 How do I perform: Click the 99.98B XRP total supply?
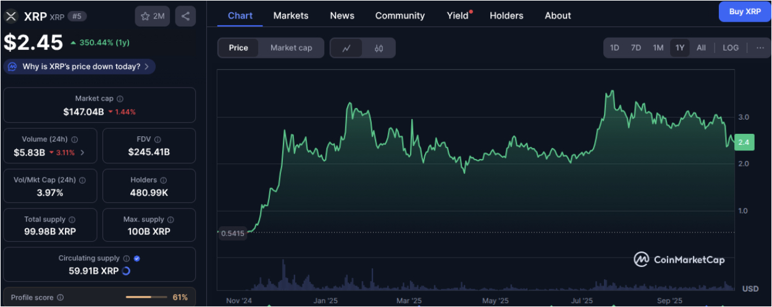point(50,232)
